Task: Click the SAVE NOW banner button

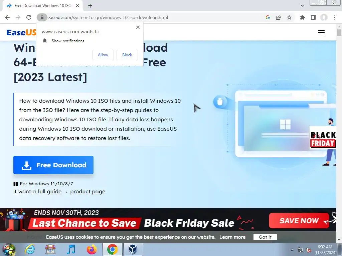Action: pyautogui.click(x=299, y=221)
